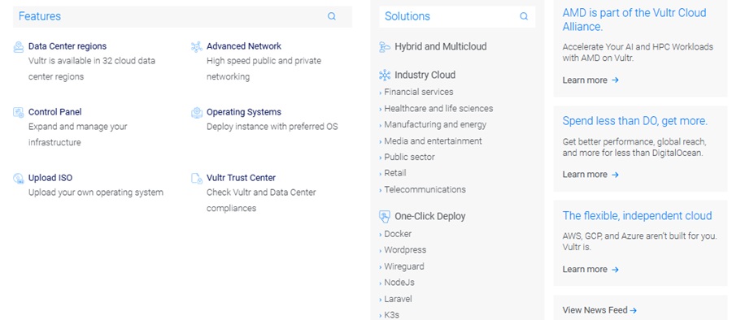Click text 'Expand and manage your'
Image resolution: width=732 pixels, height=320 pixels.
[77, 127]
